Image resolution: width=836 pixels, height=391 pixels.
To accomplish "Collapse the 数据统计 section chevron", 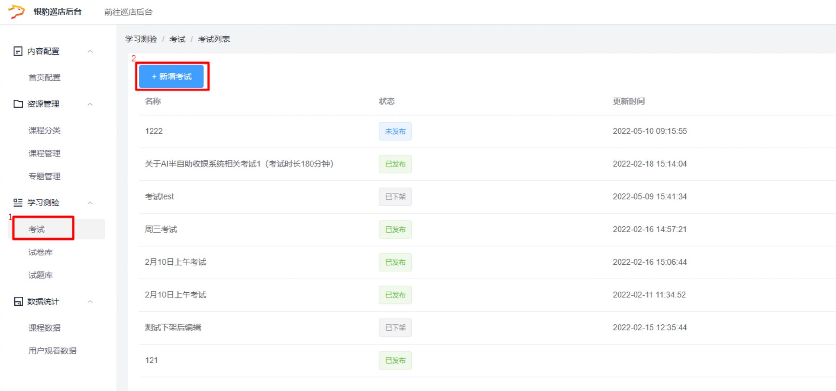I will tap(90, 301).
